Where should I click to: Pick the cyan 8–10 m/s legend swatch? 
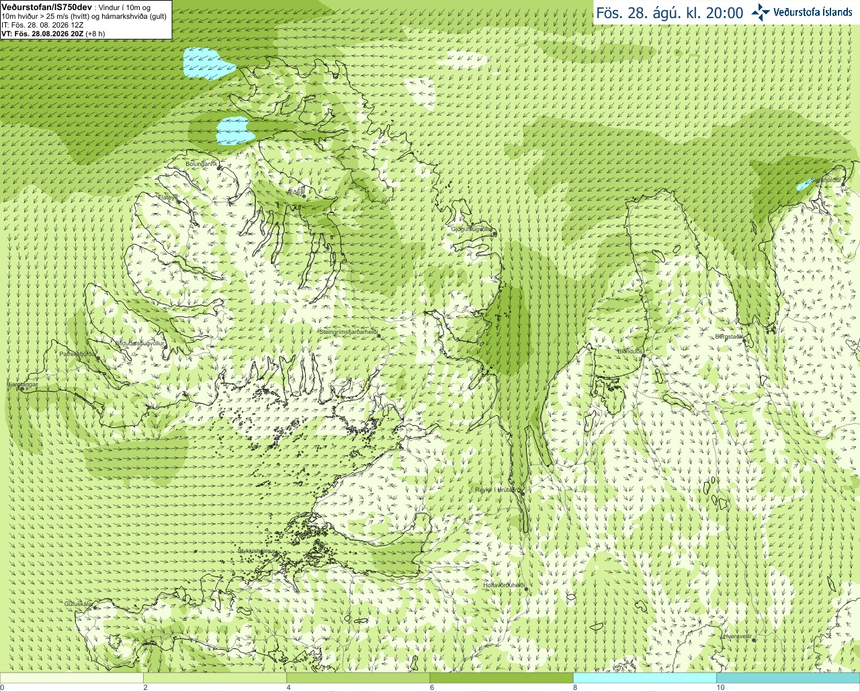pos(644,678)
